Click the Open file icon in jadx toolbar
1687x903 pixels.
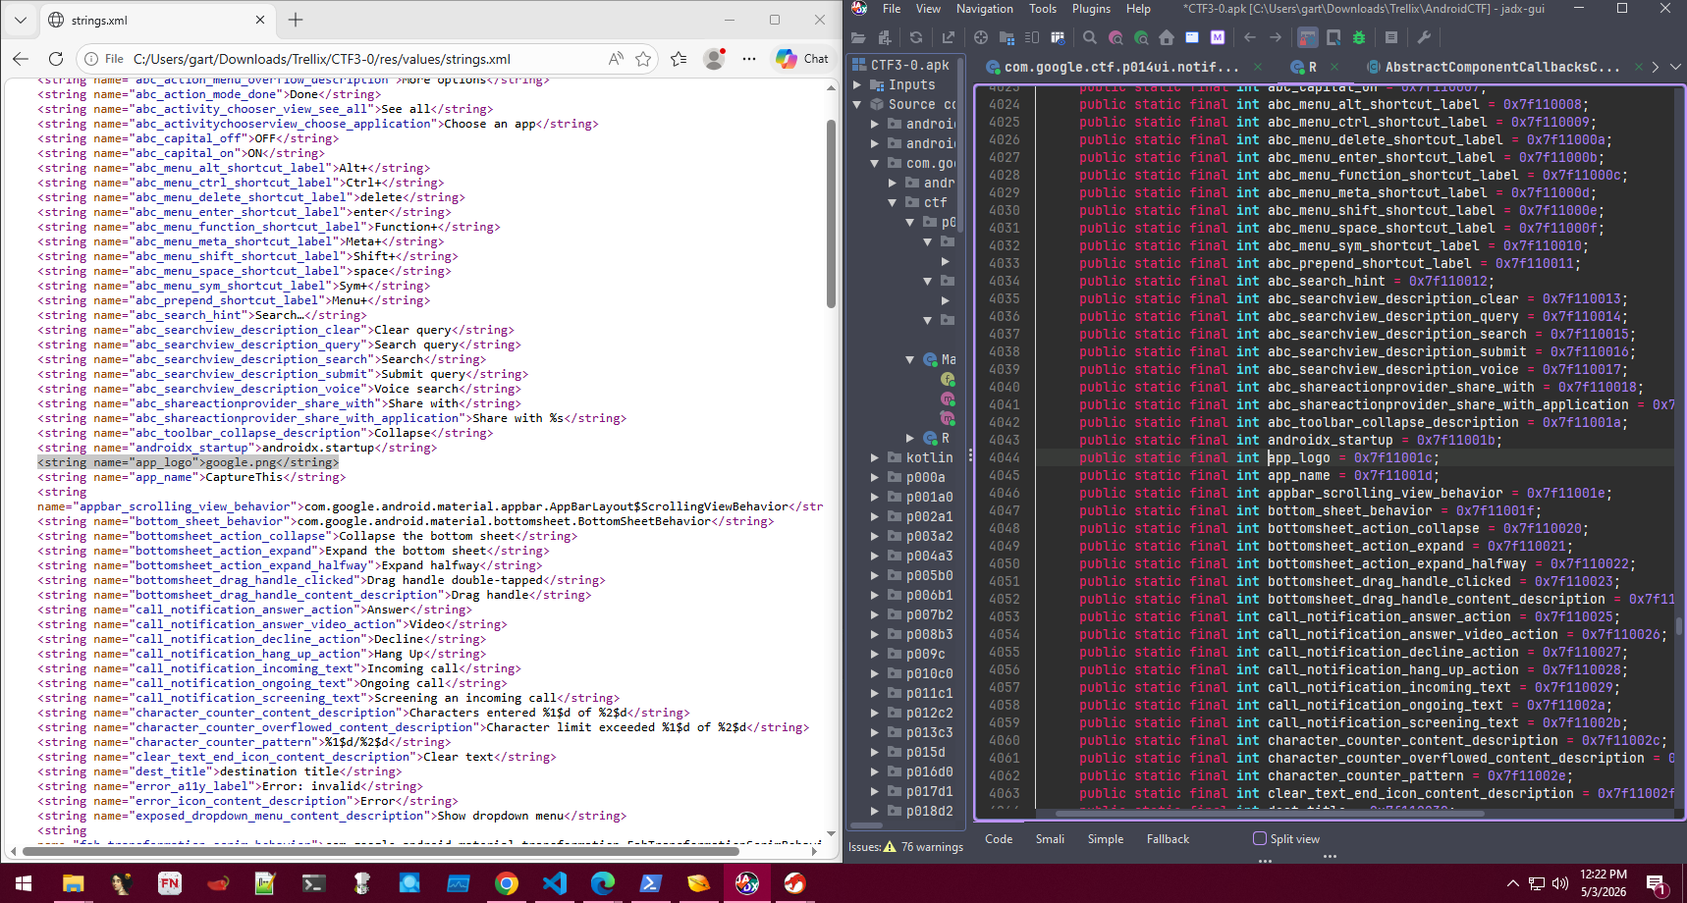[x=858, y=37]
